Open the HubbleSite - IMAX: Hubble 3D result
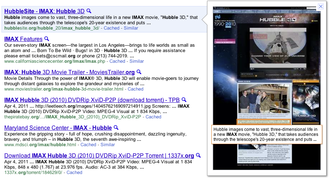Viewport: 329px width, 179px height. tap(44, 11)
